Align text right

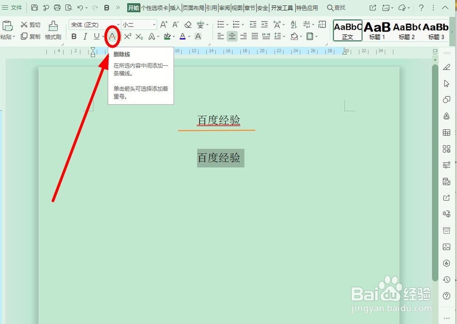[x=244, y=36]
